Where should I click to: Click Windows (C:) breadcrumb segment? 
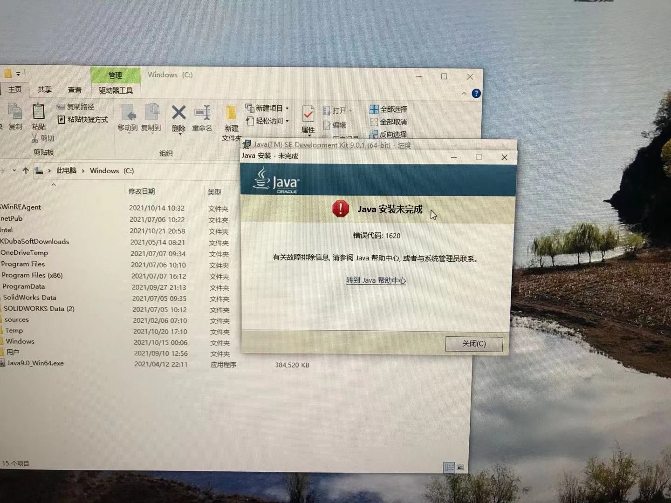[x=112, y=171]
